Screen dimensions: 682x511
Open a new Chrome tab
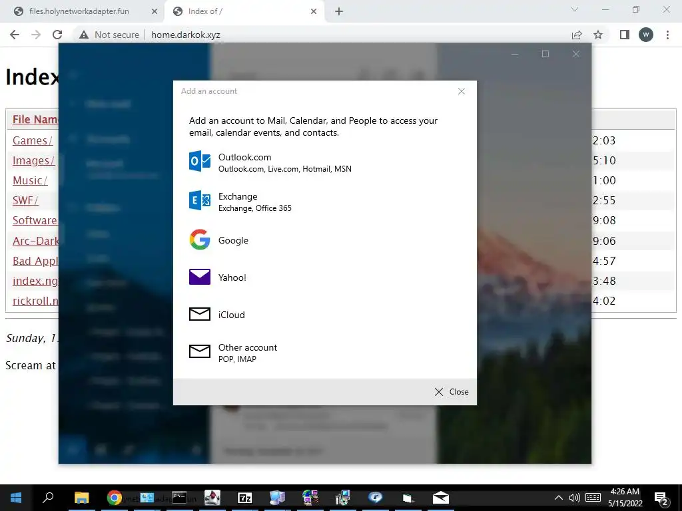[339, 12]
